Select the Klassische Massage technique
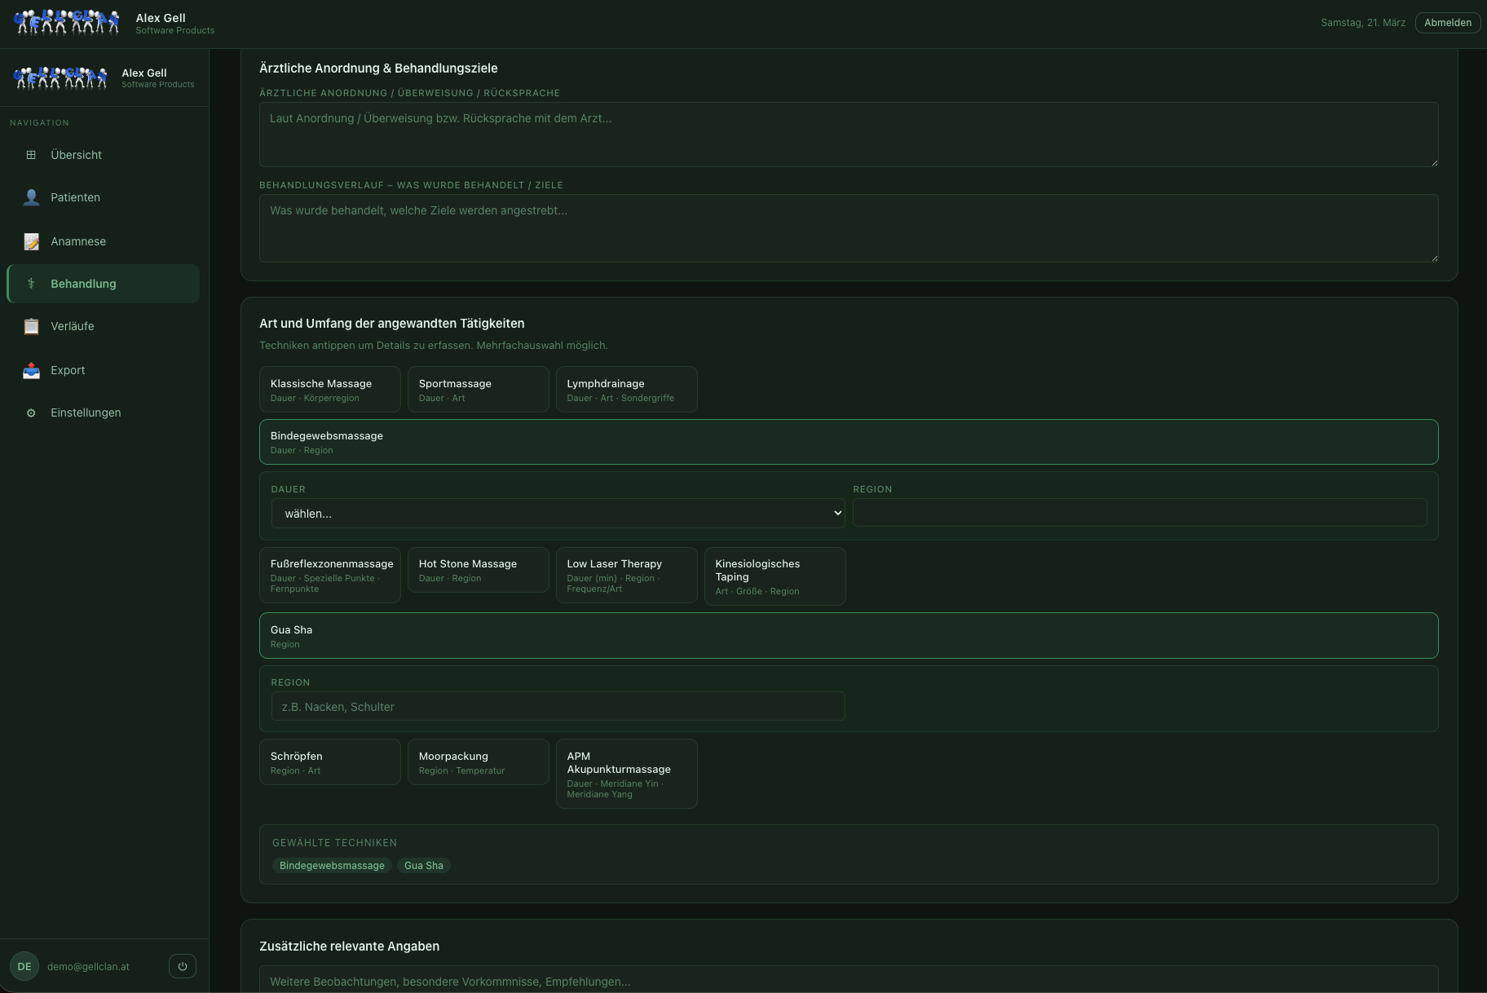 (x=330, y=390)
